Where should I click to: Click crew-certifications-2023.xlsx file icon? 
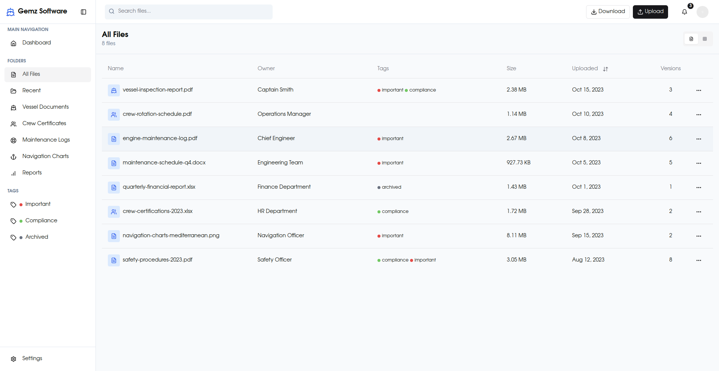pyautogui.click(x=114, y=211)
